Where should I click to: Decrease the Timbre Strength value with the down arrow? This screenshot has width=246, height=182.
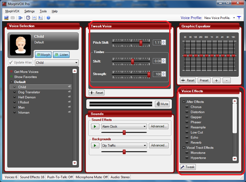[164, 75]
